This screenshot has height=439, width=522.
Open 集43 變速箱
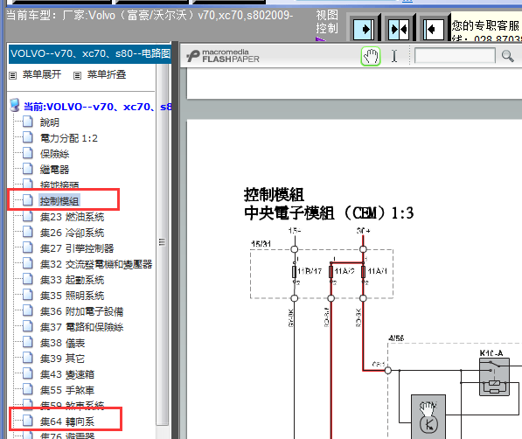click(67, 374)
